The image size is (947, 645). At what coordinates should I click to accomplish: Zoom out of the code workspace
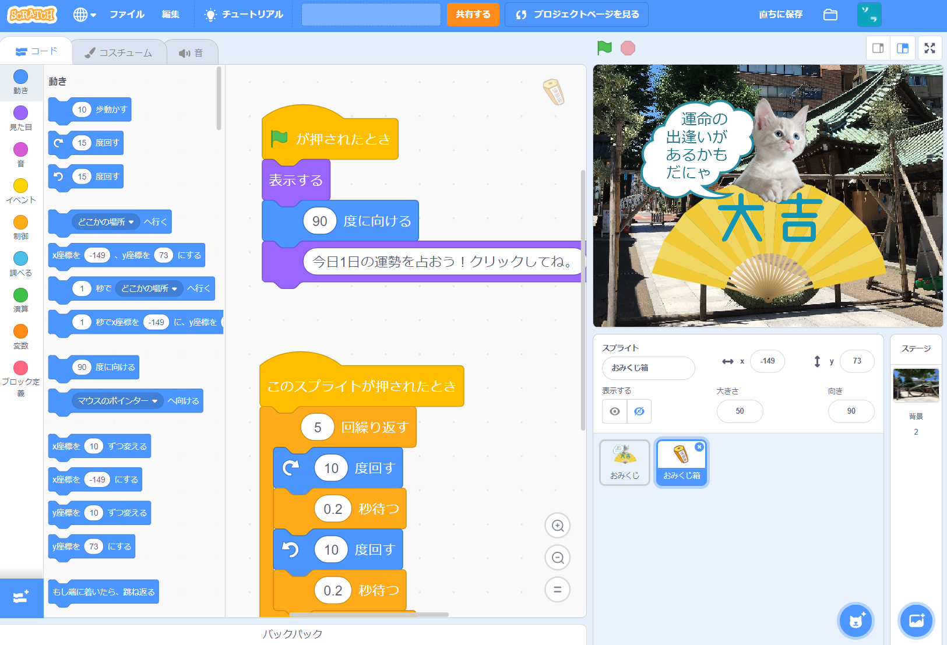[557, 558]
